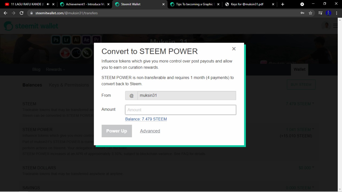342x192 pixels.
Task: Close the Convert to STEEM POWER dialog
Action: (x=234, y=49)
